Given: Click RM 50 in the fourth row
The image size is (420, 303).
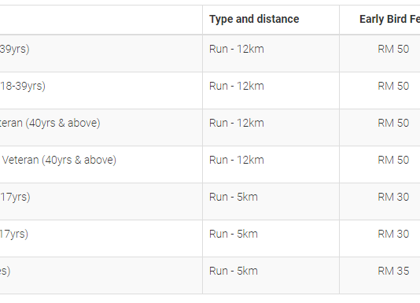Looking at the screenshot, I should pyautogui.click(x=393, y=160).
